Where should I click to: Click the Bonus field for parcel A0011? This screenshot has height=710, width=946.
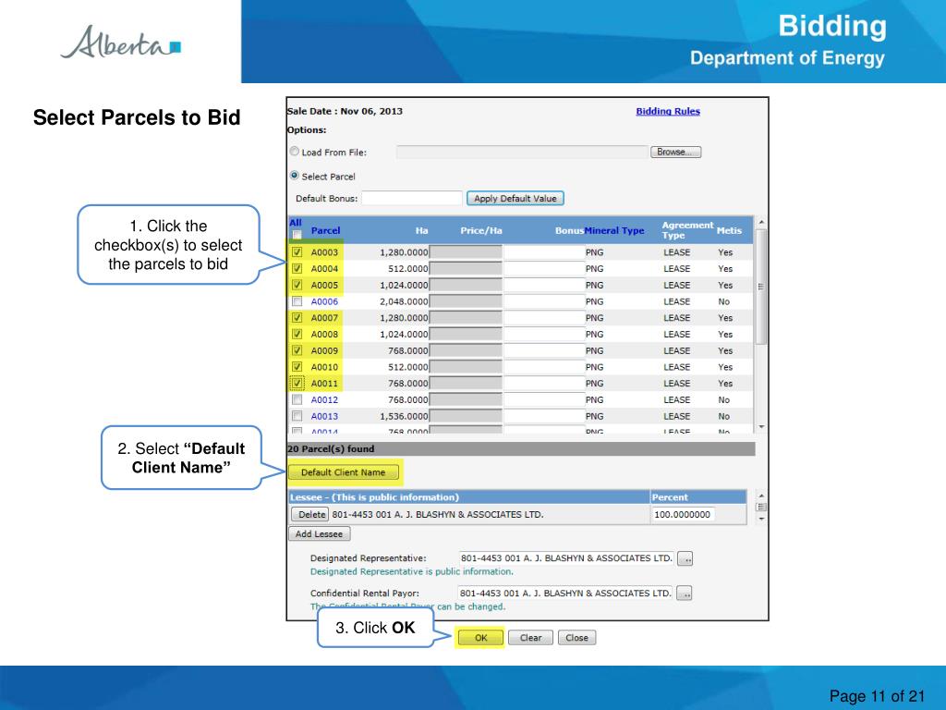[544, 384]
